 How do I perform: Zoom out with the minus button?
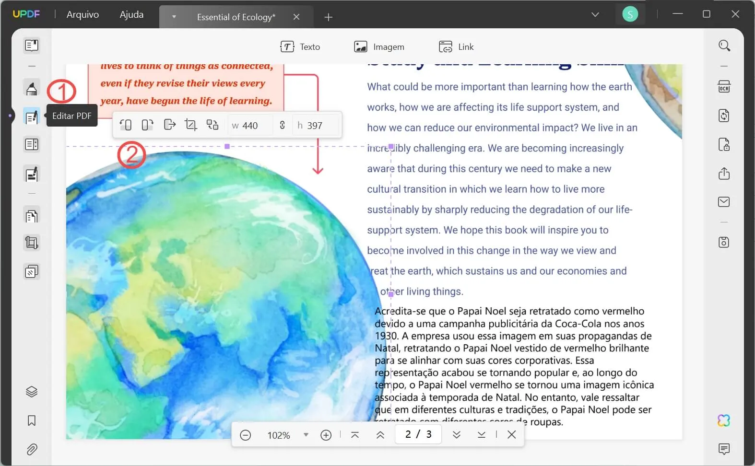(245, 435)
